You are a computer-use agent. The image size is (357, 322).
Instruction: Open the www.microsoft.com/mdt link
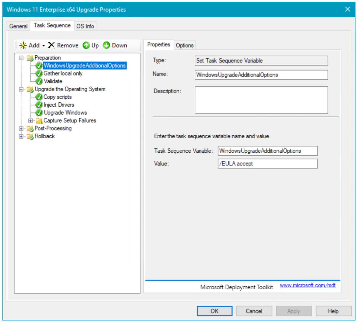[308, 286]
